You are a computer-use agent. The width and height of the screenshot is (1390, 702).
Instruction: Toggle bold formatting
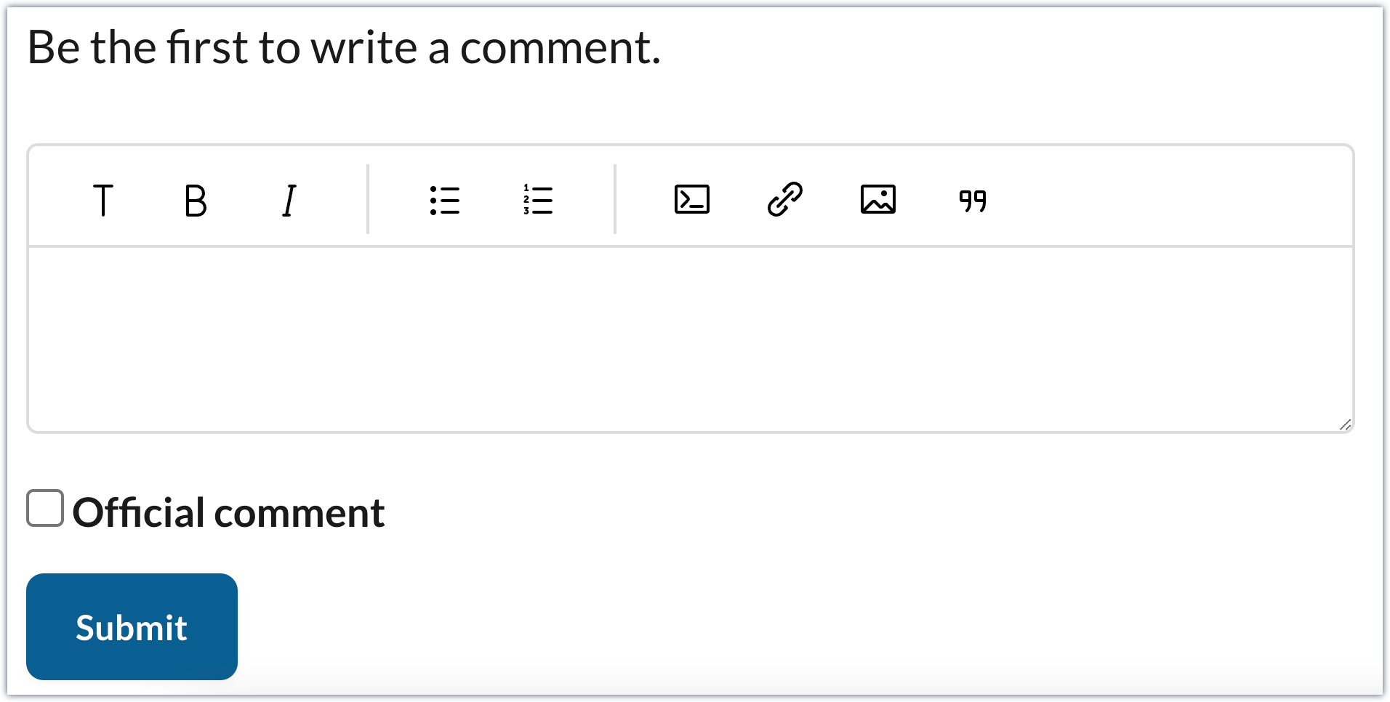pos(196,200)
